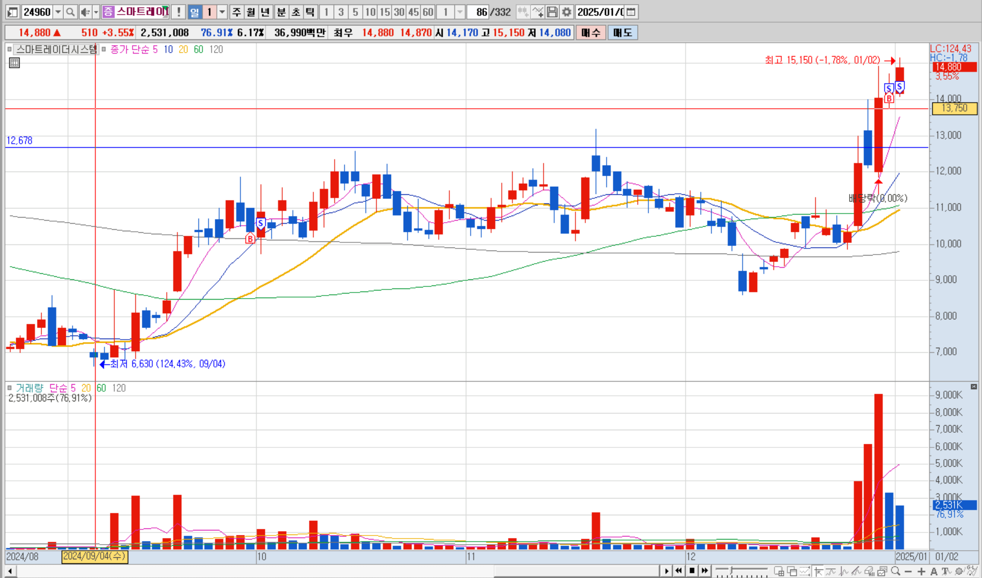Switch chart to weekly (주) period

click(237, 12)
